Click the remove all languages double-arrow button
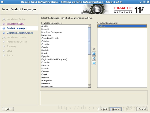Screen dimensions: 150x113 click(x=94, y=63)
